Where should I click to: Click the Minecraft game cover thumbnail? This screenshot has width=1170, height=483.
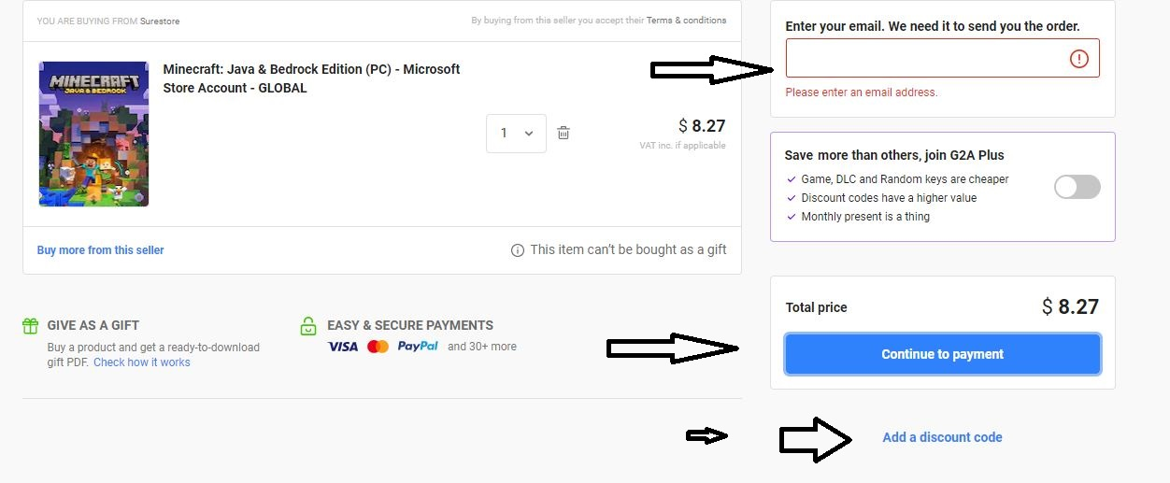[x=93, y=134]
